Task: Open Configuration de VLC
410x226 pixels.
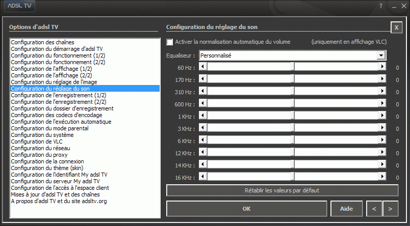Action: click(85, 142)
